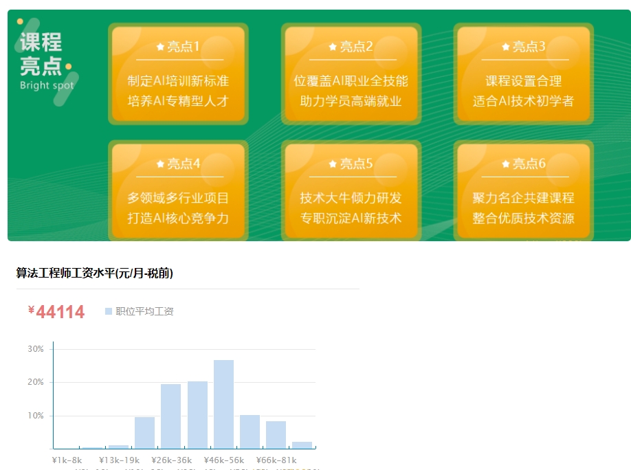Image resolution: width=631 pixels, height=470 pixels.
Task: Select the 技术大牛倾力研发 card text
Action: tap(351, 198)
